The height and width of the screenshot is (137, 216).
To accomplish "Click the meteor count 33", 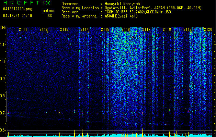I will point(50,16).
